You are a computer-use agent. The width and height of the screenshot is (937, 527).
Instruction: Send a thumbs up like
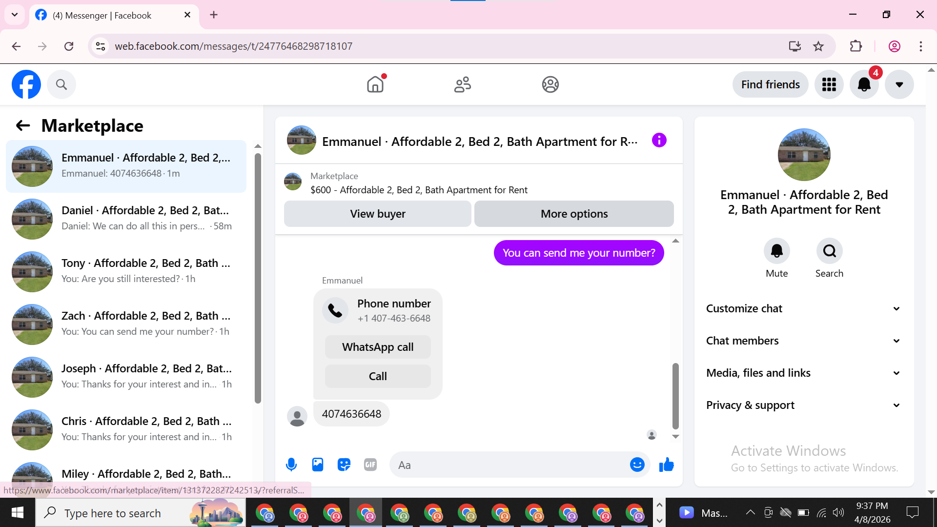coord(666,465)
